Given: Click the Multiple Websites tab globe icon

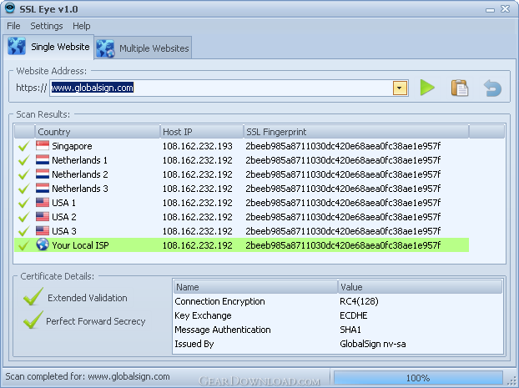Looking at the screenshot, I should tap(106, 48).
